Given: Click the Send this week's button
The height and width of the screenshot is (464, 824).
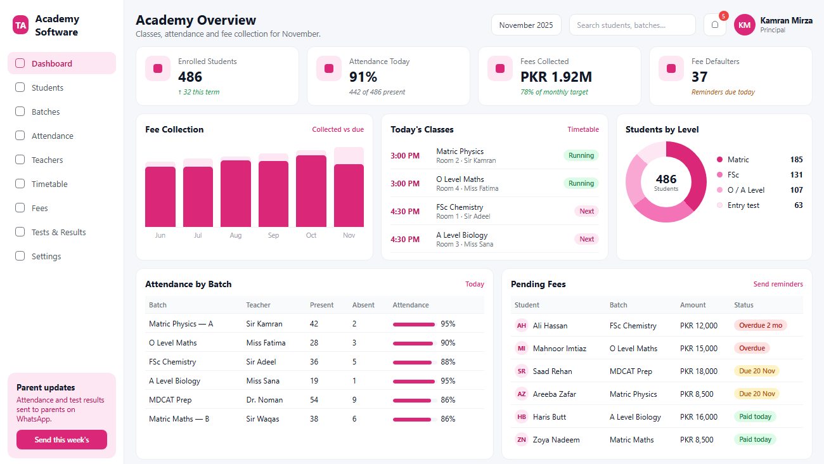Looking at the screenshot, I should [61, 440].
